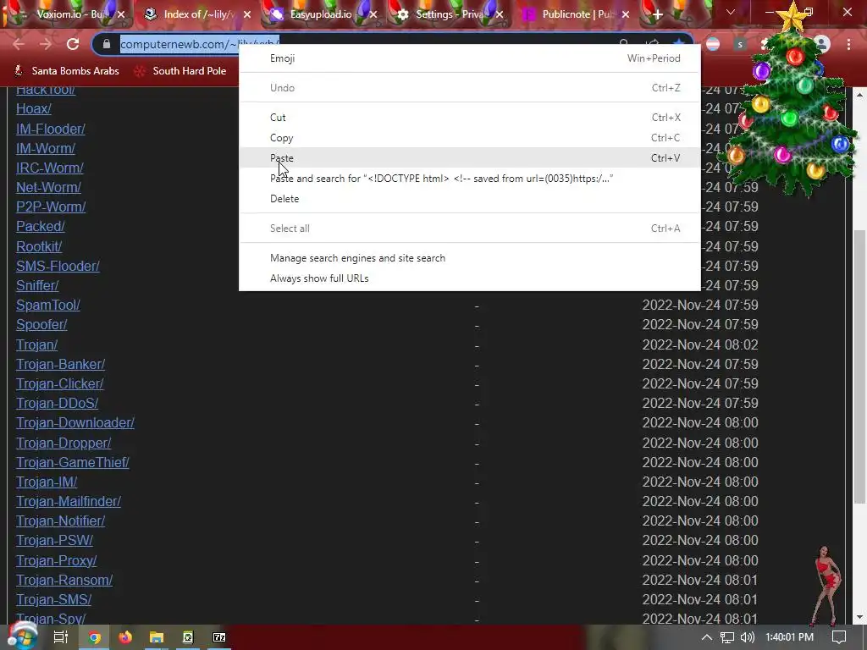This screenshot has height=650, width=867.
Task: Open the Trojan-GameThief/ directory link
Action: [x=73, y=462]
